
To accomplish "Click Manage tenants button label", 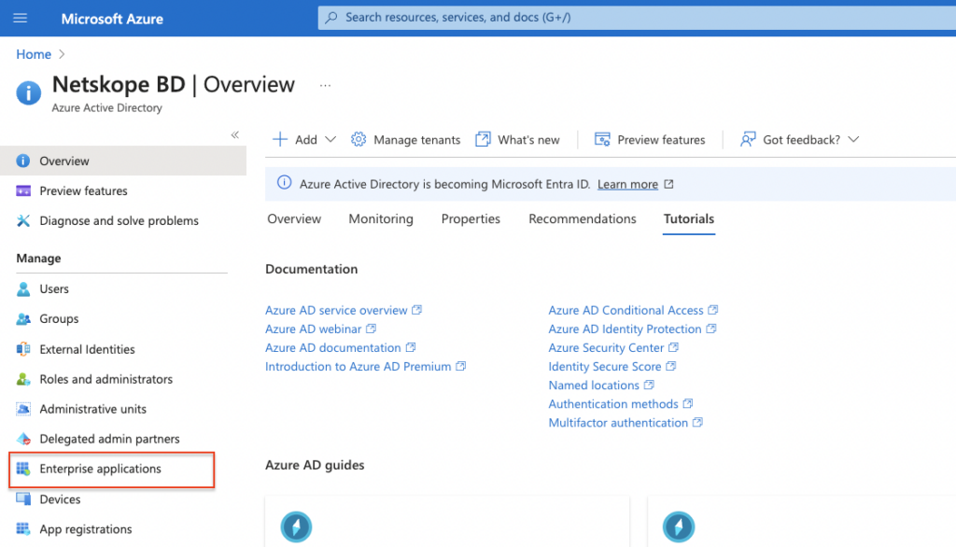I will point(417,140).
